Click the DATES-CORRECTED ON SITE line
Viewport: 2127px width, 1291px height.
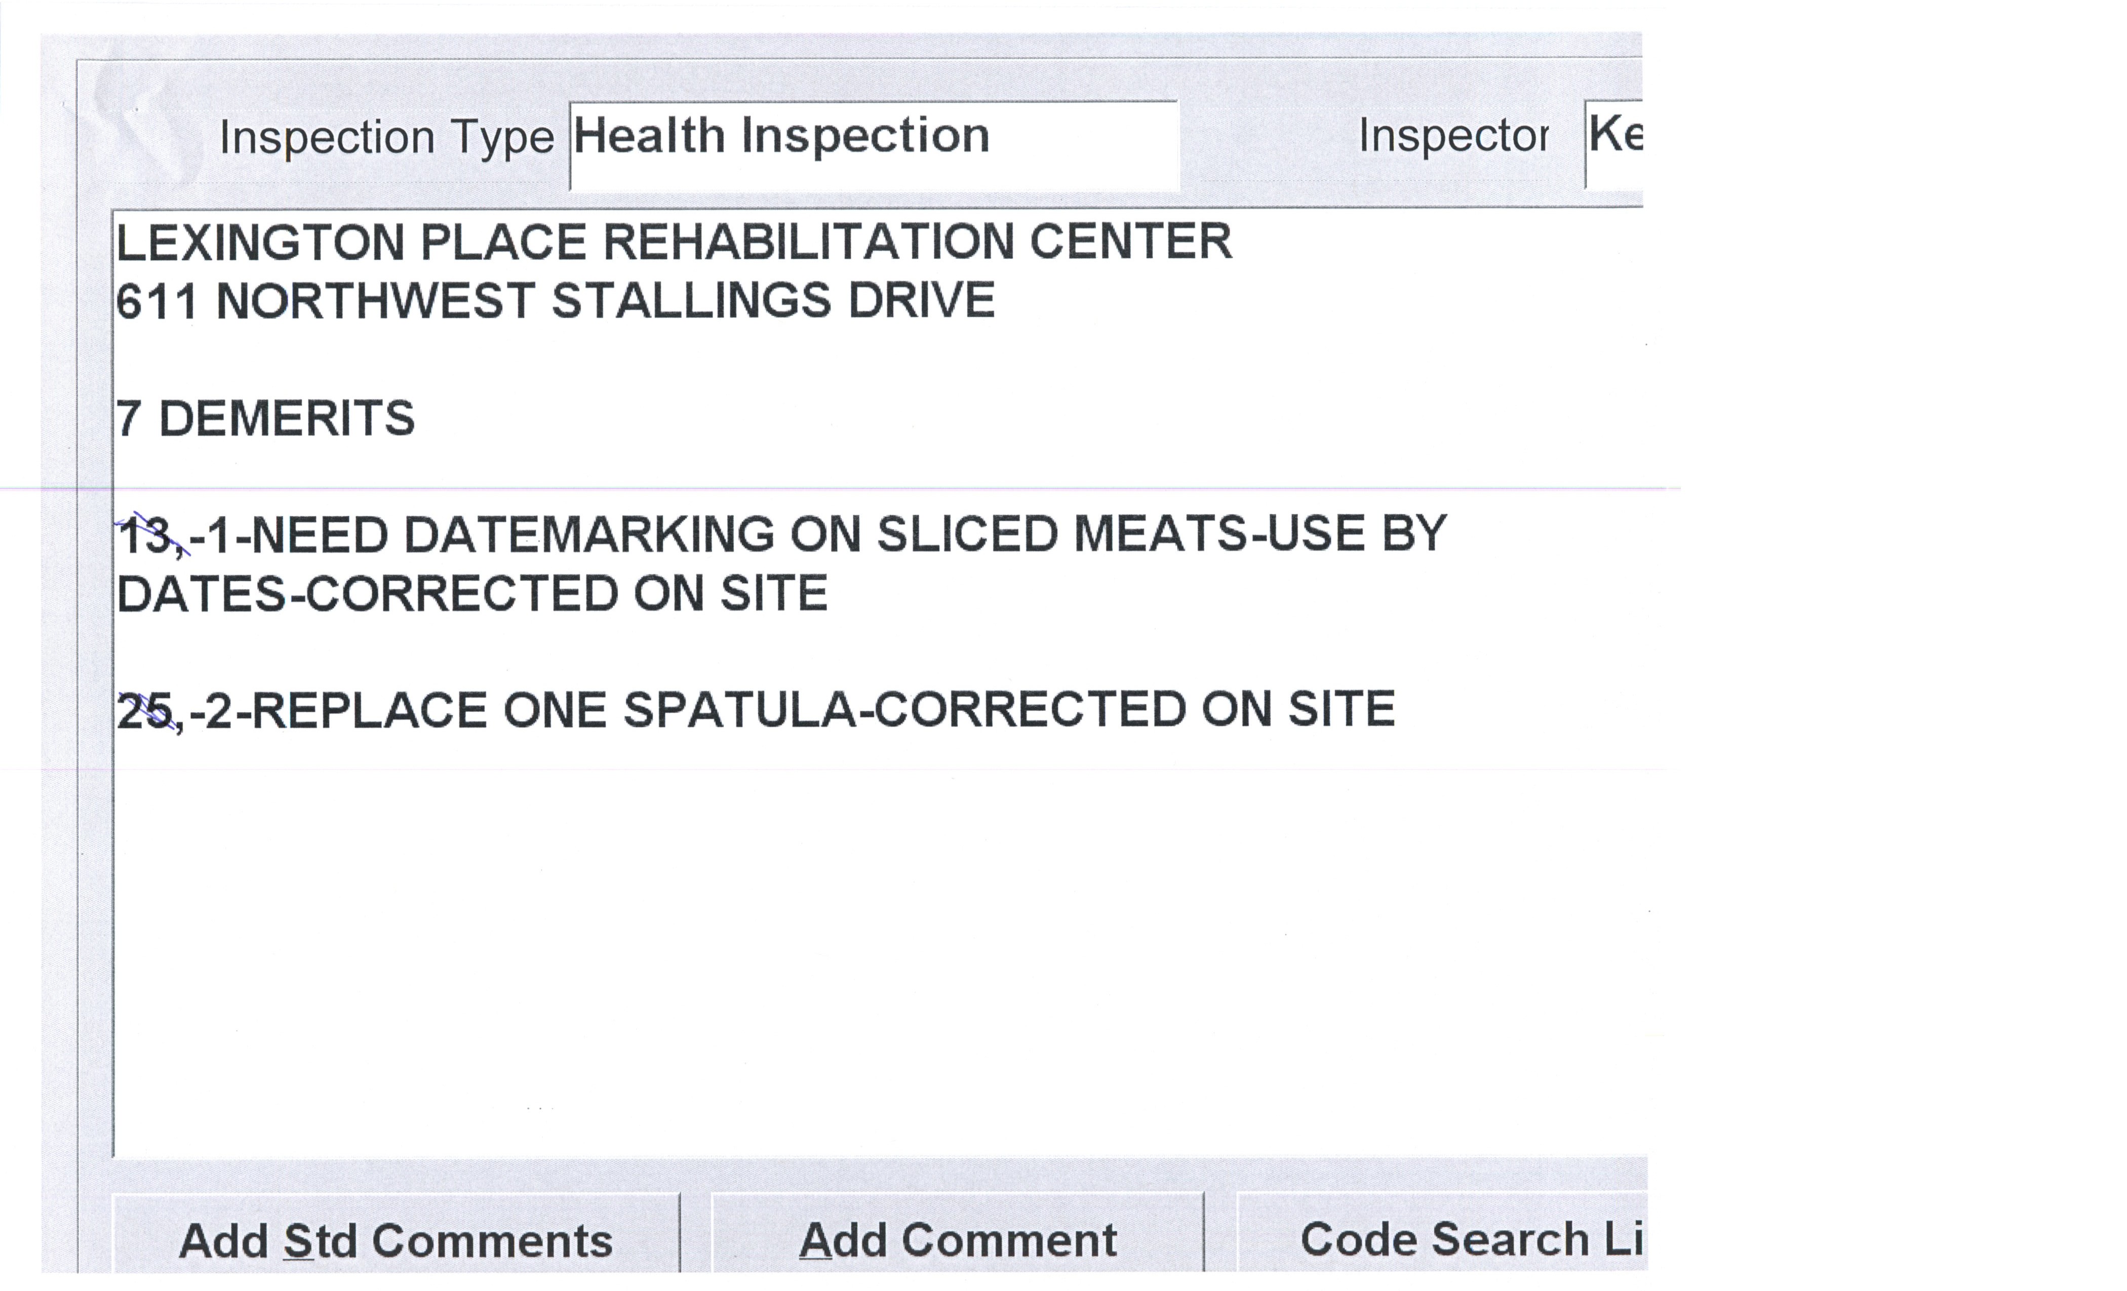(x=472, y=594)
